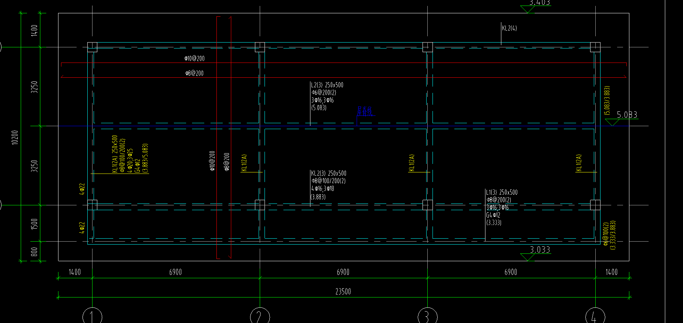Select the KL1(2A) label beside axis 4
Image resolution: width=683 pixels, height=323 pixels.
tap(579, 163)
